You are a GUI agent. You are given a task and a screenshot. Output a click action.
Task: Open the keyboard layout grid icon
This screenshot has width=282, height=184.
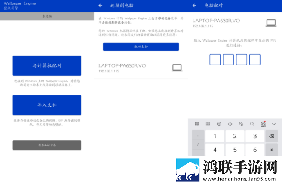click(x=208, y=124)
